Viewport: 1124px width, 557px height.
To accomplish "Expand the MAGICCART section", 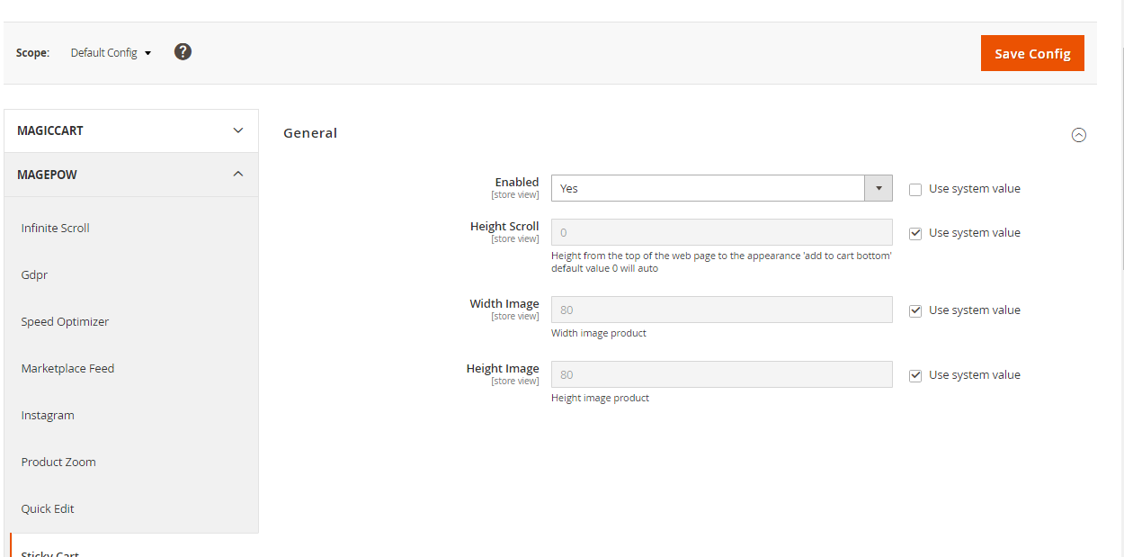I will click(x=131, y=130).
